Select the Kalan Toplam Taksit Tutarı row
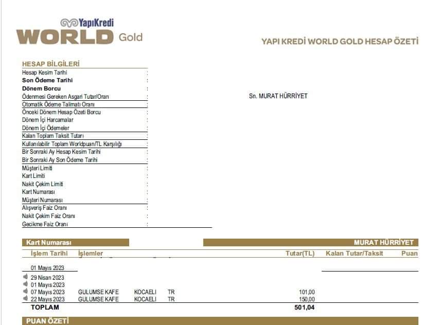The height and width of the screenshot is (325, 439). coord(85,136)
